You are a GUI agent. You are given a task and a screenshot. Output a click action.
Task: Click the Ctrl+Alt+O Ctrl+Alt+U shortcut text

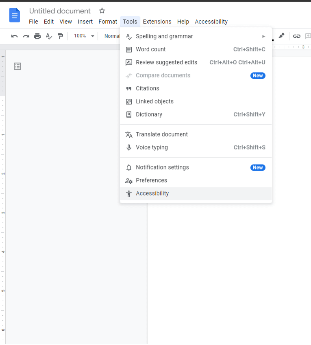237,62
